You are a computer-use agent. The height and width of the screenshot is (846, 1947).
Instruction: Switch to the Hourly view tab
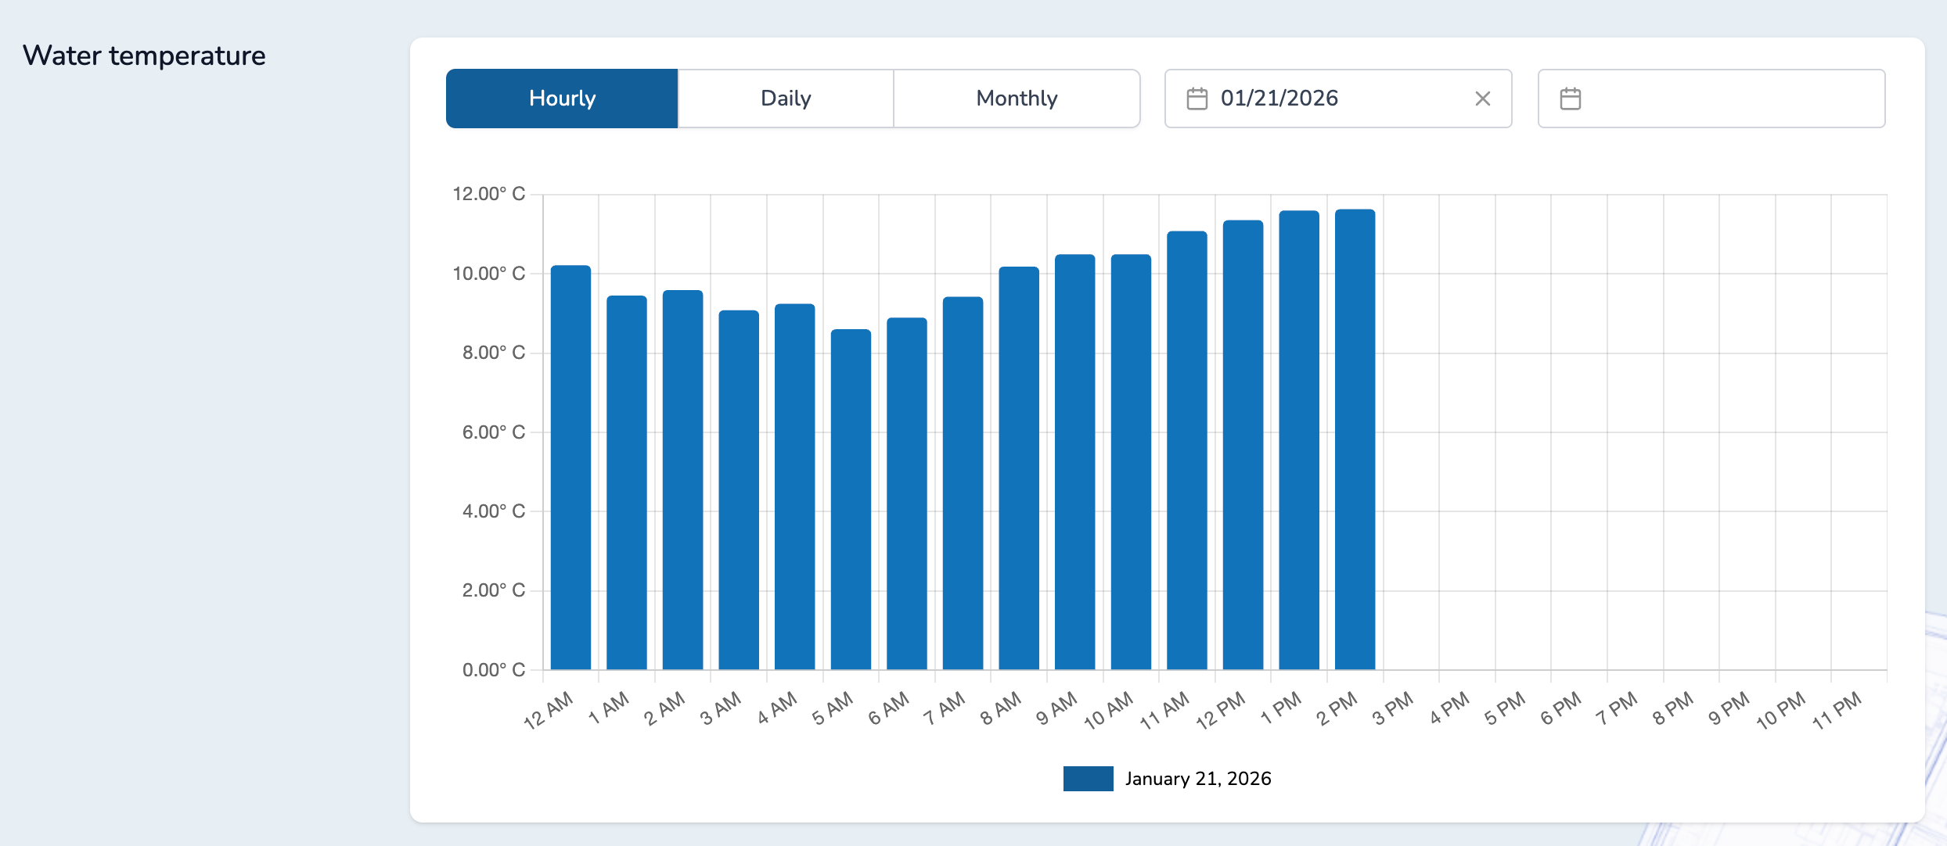562,99
